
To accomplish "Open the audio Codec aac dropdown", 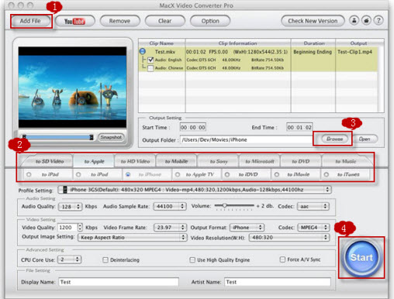I will 313,206.
